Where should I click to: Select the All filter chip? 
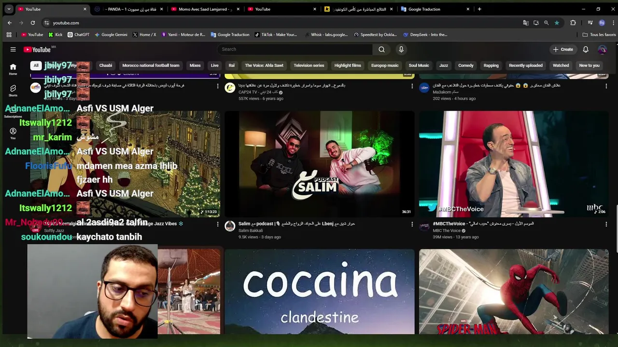click(x=36, y=66)
